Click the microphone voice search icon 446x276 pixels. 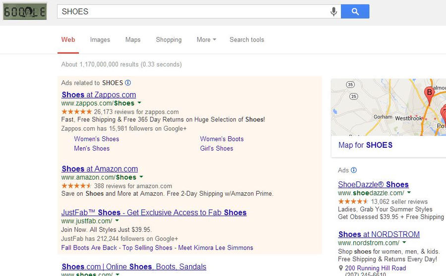(334, 11)
